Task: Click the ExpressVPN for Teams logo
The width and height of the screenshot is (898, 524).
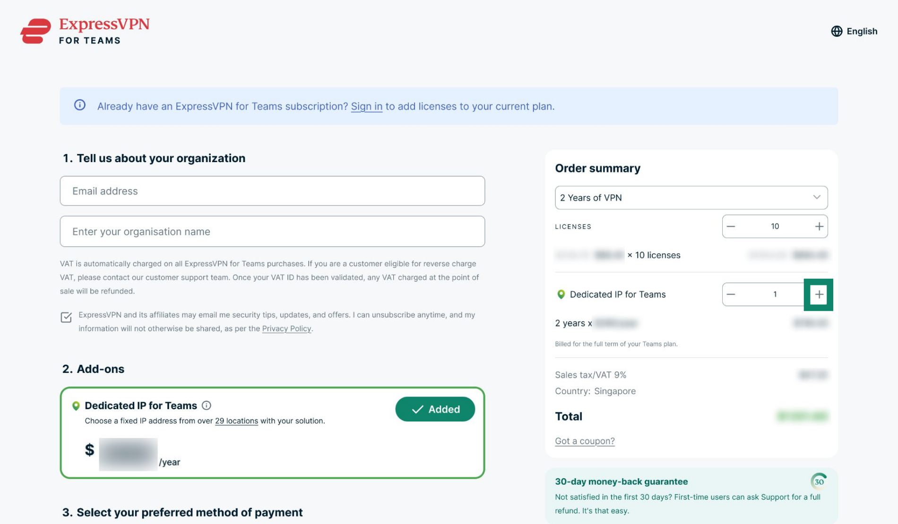Action: pos(85,31)
